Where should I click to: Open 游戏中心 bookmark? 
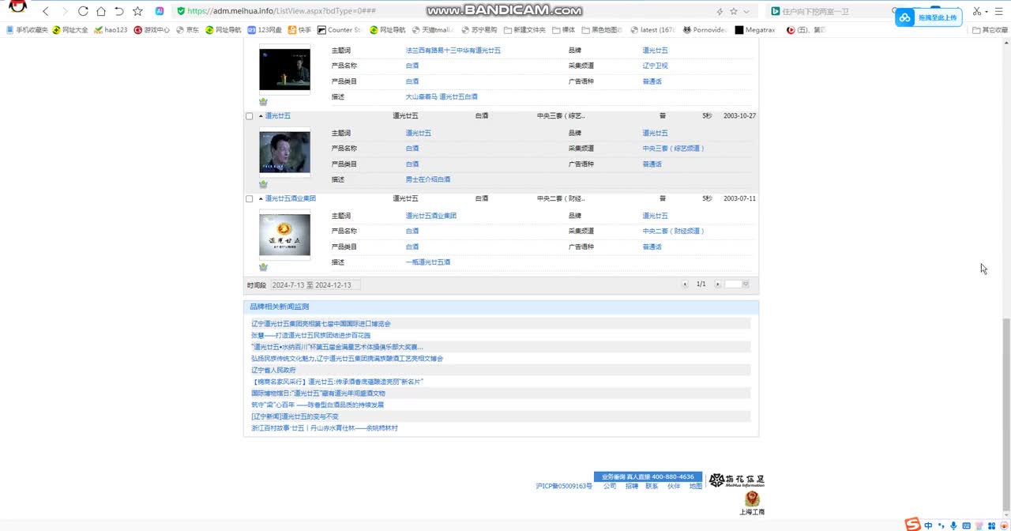tap(152, 30)
